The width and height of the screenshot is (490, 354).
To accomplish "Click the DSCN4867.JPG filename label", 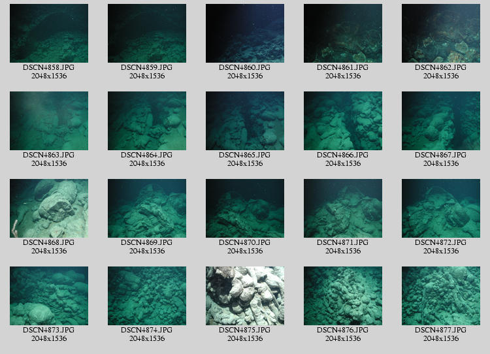I will (441, 155).
